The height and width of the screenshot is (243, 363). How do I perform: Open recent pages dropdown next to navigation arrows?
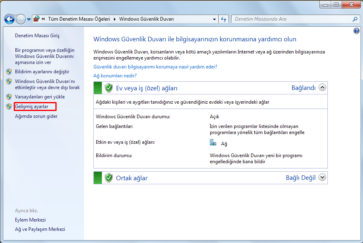[29, 19]
